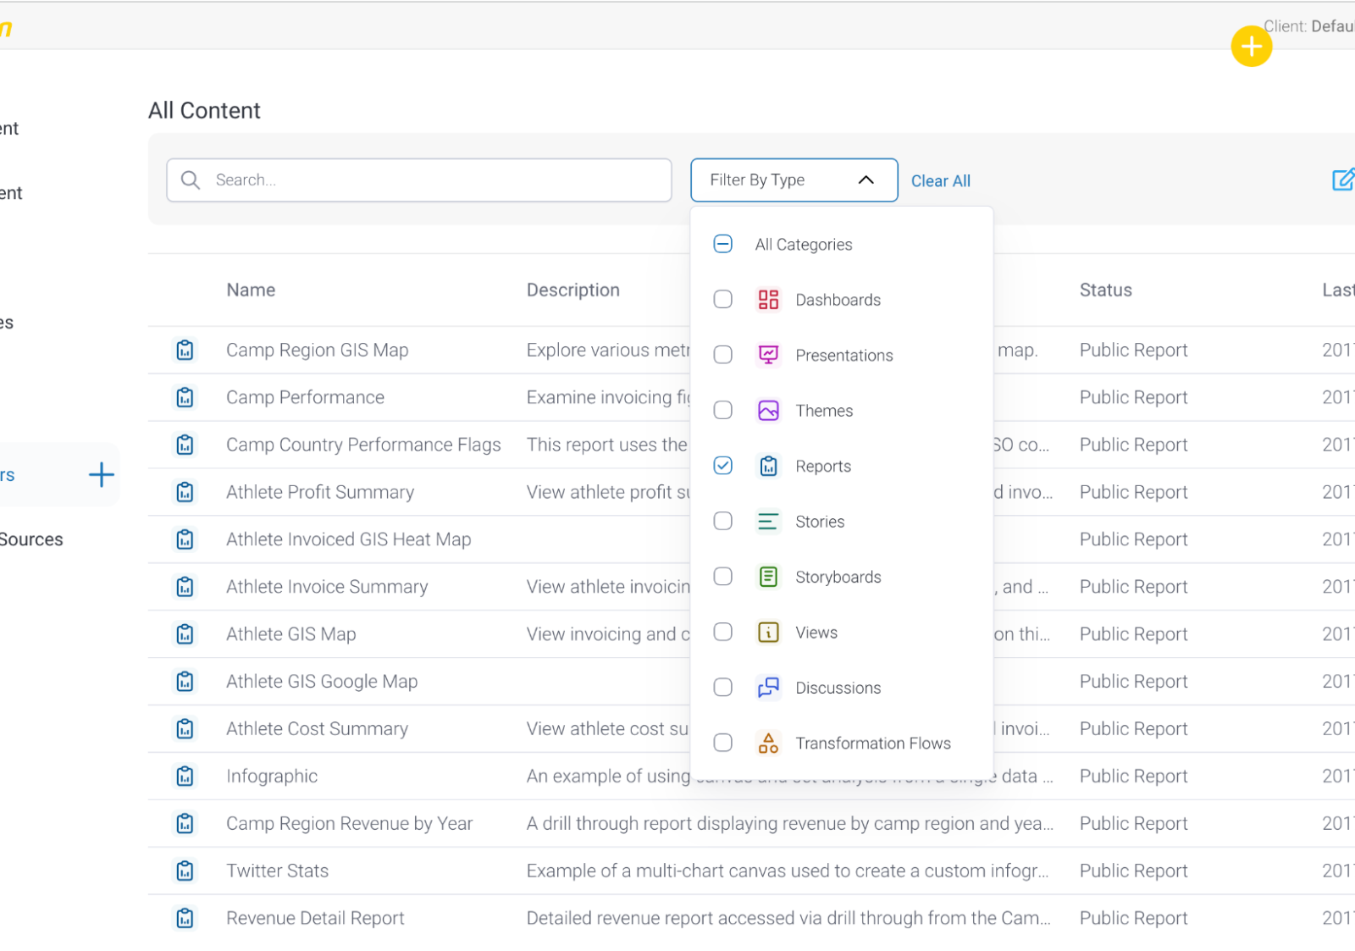This screenshot has height=951, width=1355.
Task: Uncheck the Reports filter checkbox
Action: coord(722,466)
